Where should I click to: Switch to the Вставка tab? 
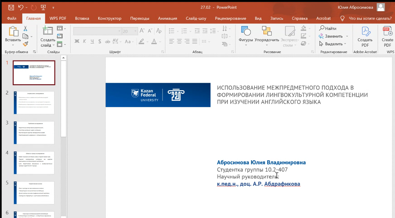[82, 19]
